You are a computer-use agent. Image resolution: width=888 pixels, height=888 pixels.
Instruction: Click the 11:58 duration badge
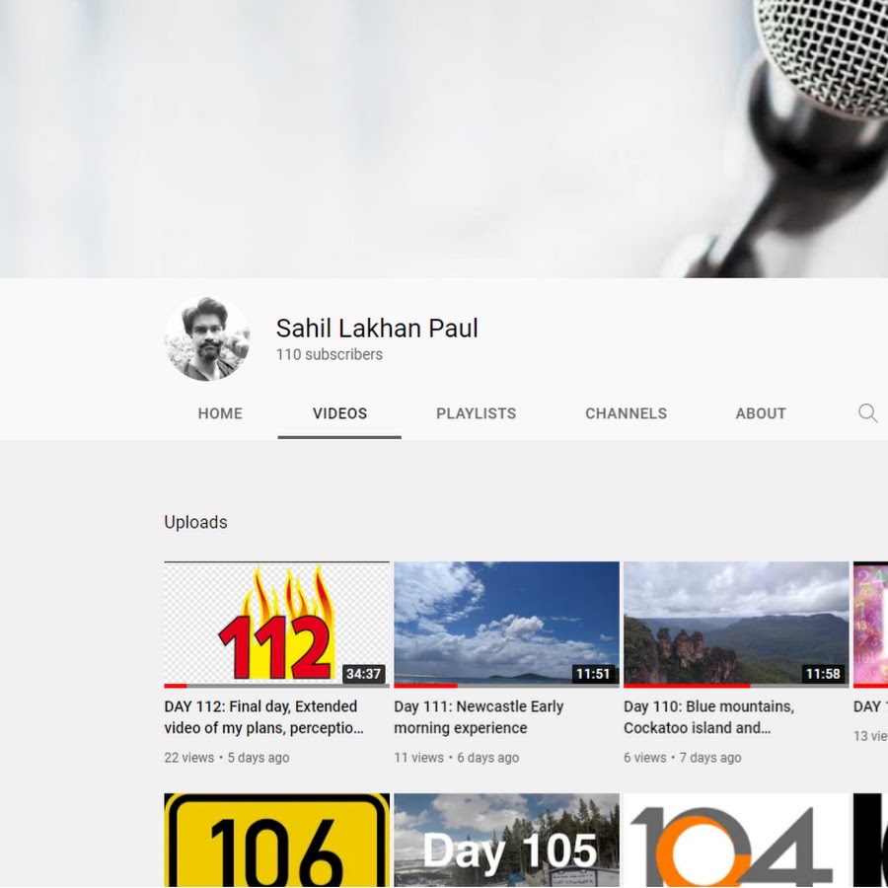pyautogui.click(x=824, y=673)
